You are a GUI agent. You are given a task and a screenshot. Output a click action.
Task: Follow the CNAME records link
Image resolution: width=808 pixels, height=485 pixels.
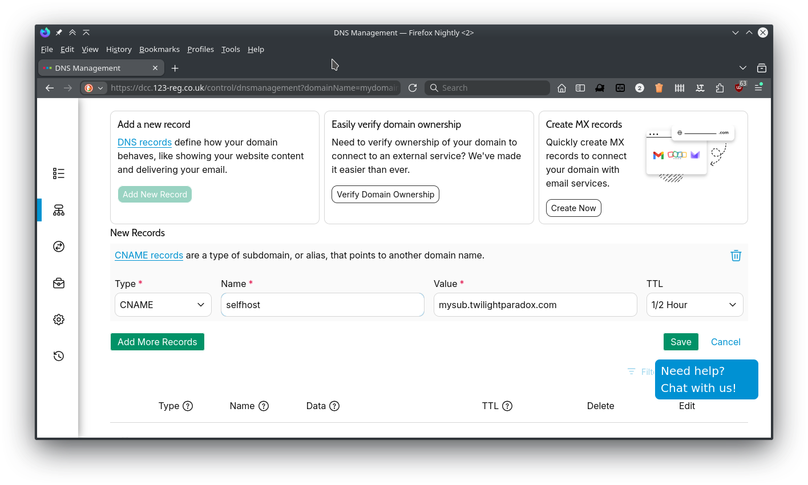149,255
